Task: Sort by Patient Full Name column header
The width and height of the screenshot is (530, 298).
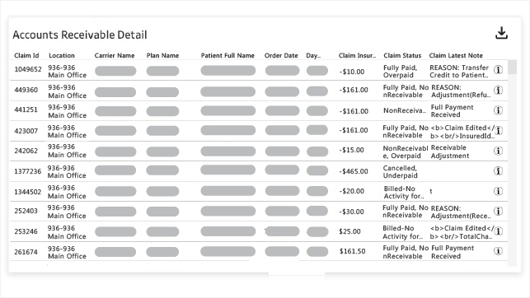Action: tap(227, 55)
